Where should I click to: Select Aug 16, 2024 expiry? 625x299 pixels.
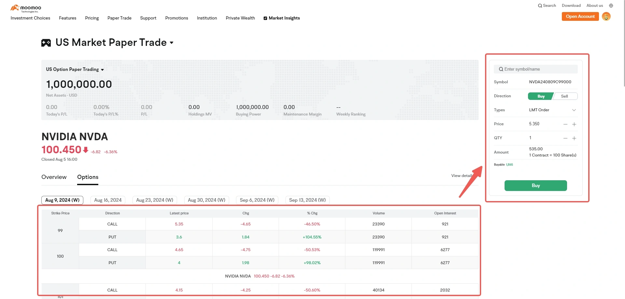[x=108, y=200]
